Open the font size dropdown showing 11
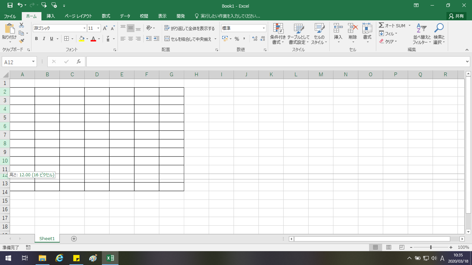Screen dimensions: 472x265 tap(98, 28)
